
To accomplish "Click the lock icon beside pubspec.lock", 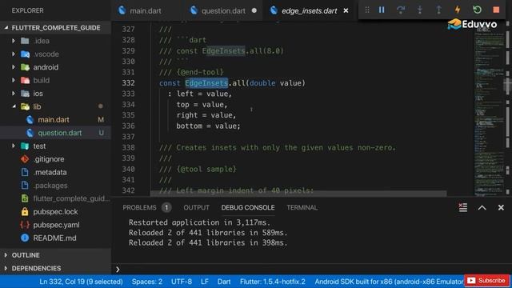I will (25, 211).
